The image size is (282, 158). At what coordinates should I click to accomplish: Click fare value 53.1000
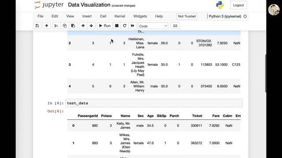(221, 65)
